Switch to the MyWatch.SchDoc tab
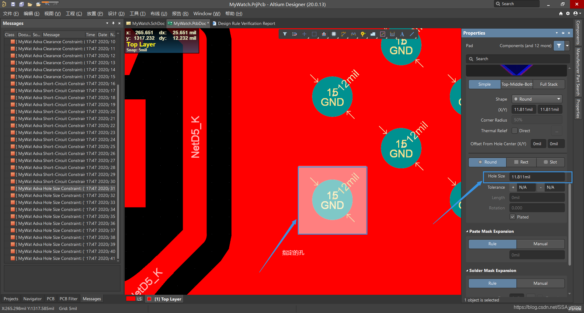Viewport: 584px width, 313px height. 145,23
